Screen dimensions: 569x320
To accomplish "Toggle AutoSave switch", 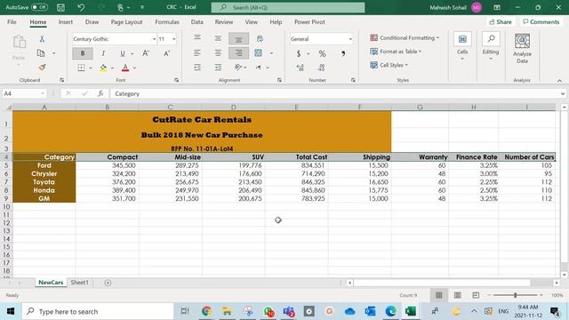I will tap(39, 7).
